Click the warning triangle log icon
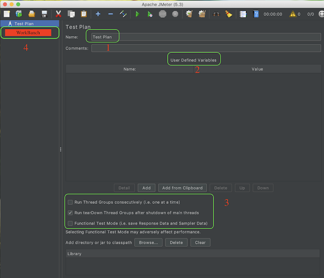The height and width of the screenshot is (278, 324). [x=293, y=14]
